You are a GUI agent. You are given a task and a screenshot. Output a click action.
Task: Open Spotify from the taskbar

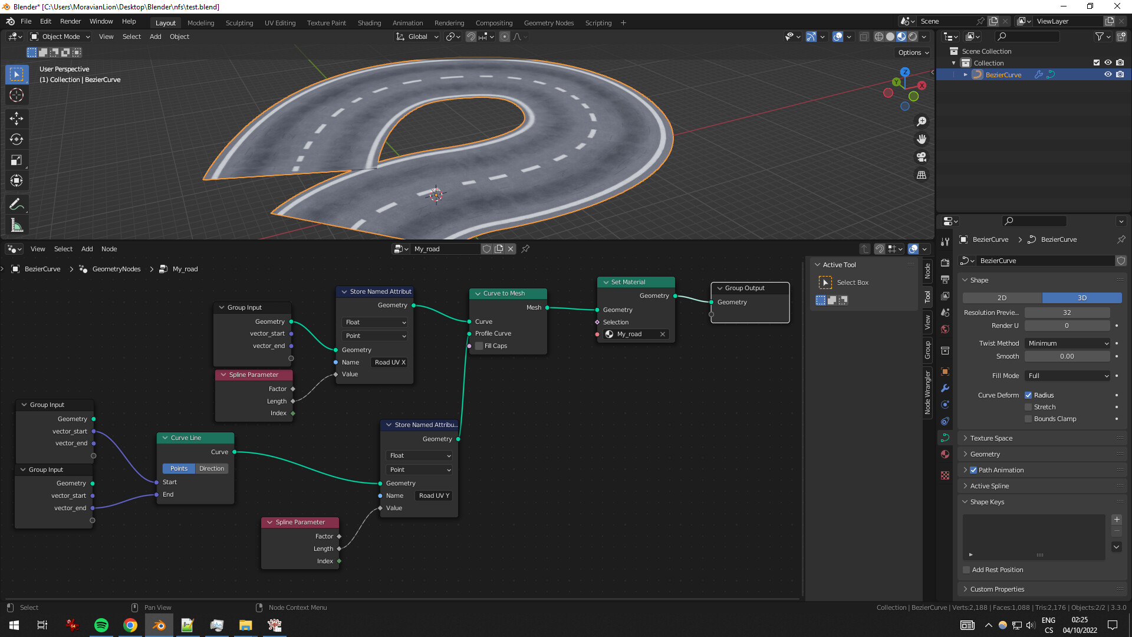point(101,625)
